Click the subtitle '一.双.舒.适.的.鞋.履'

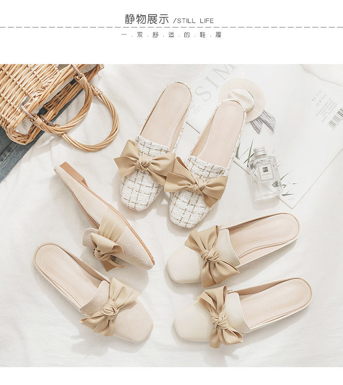click(171, 35)
